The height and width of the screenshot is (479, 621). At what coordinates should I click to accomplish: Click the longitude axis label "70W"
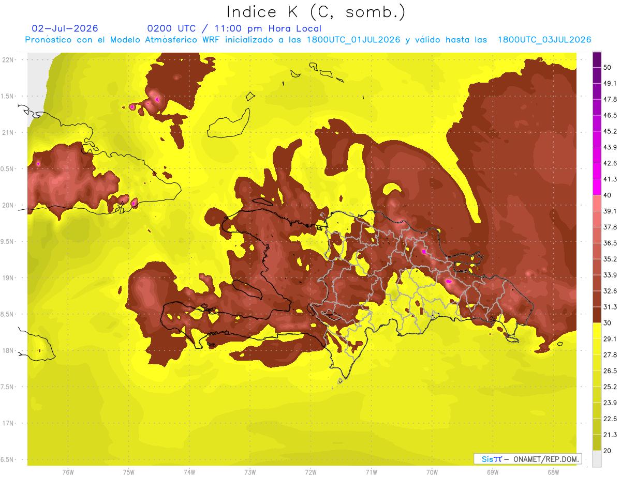pyautogui.click(x=432, y=472)
